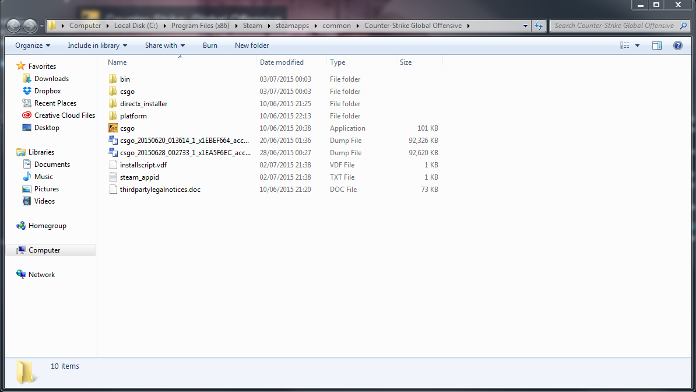Screen dimensions: 696x392
Task: Open the Music library
Action: [38, 176]
